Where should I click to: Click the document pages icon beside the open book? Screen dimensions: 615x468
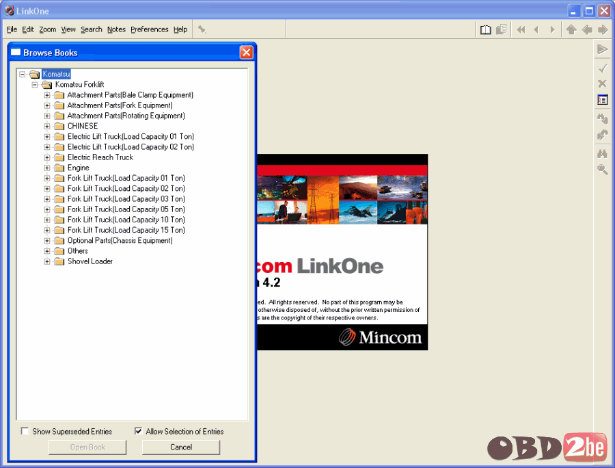click(502, 29)
